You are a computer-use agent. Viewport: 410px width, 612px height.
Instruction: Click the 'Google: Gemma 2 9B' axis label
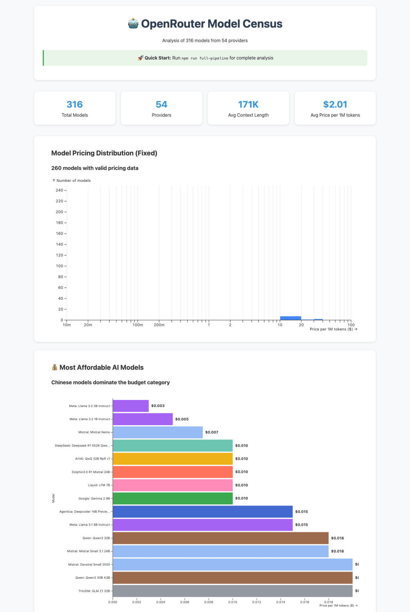click(94, 499)
